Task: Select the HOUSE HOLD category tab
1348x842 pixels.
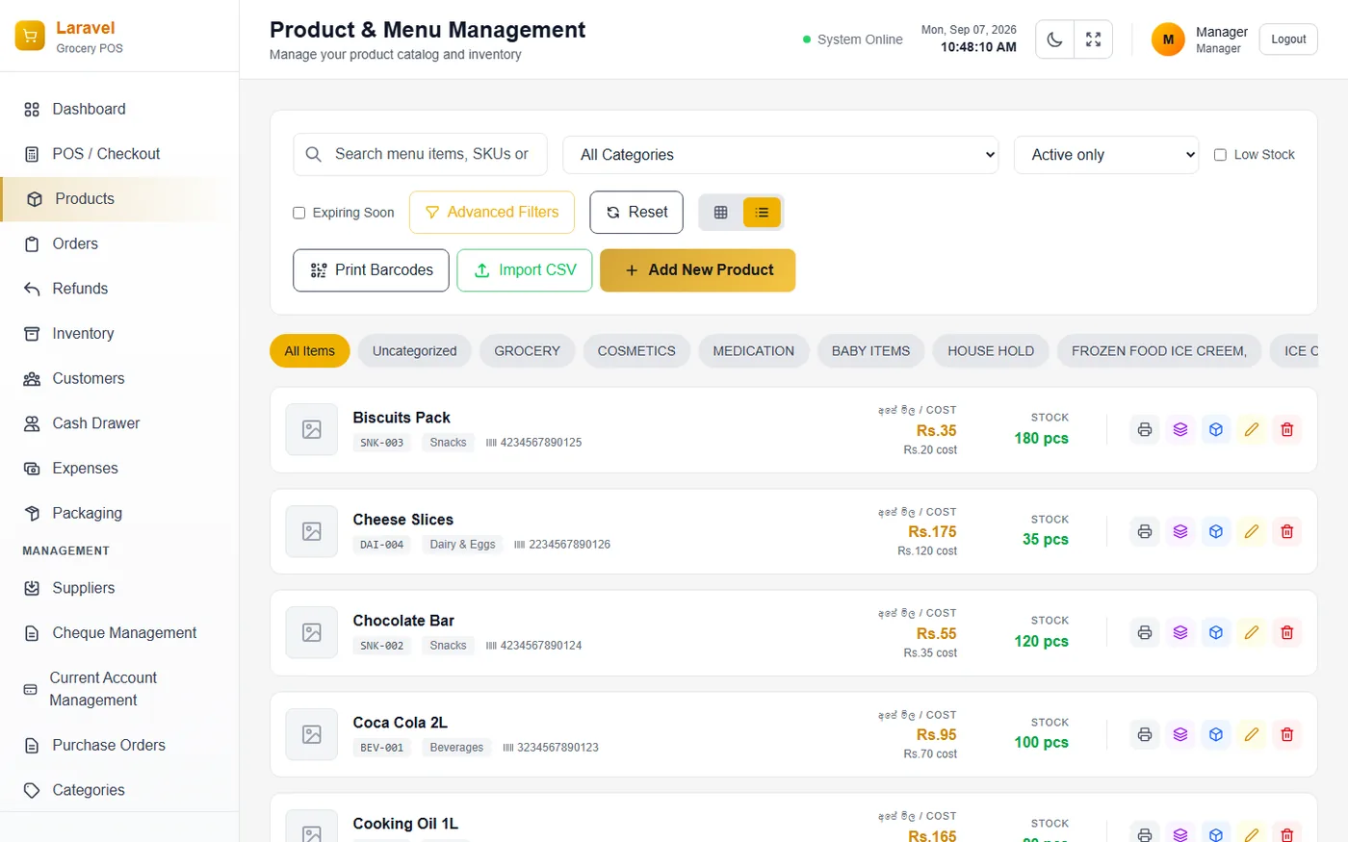Action: click(x=991, y=351)
